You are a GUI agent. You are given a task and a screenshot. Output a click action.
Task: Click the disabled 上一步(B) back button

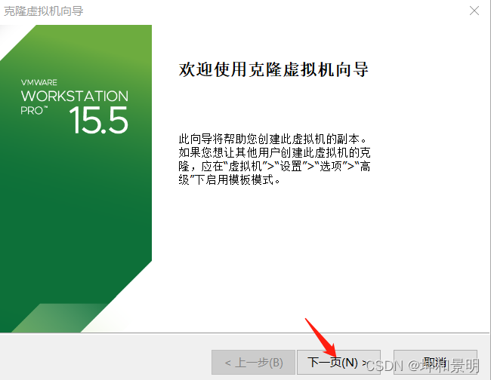pos(253,362)
